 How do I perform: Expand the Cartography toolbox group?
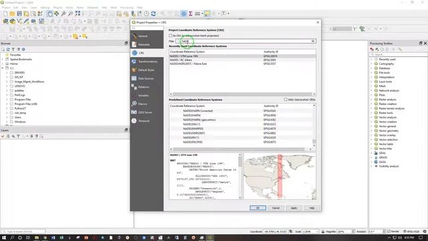point(372,64)
